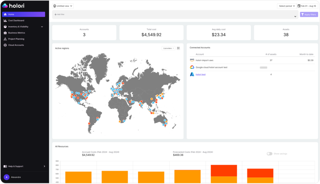Open Project Planning from the sidebar
This screenshot has width=320, height=184.
coord(6,39)
